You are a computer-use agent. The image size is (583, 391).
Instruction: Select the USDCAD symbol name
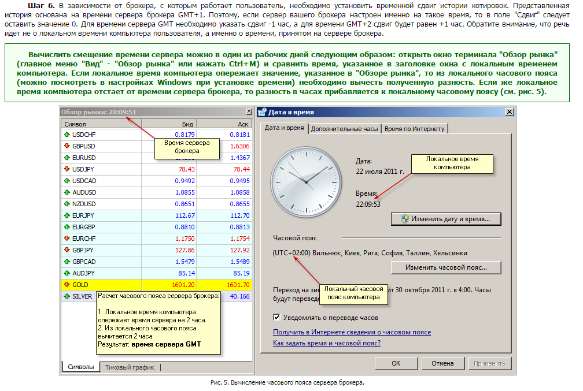point(84,181)
